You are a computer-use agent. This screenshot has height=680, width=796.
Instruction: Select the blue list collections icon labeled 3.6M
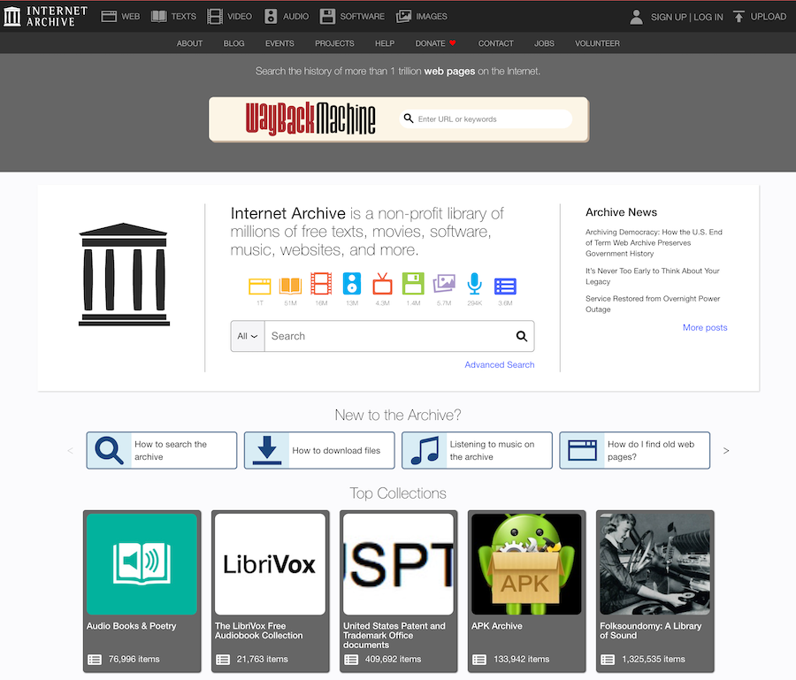[505, 287]
